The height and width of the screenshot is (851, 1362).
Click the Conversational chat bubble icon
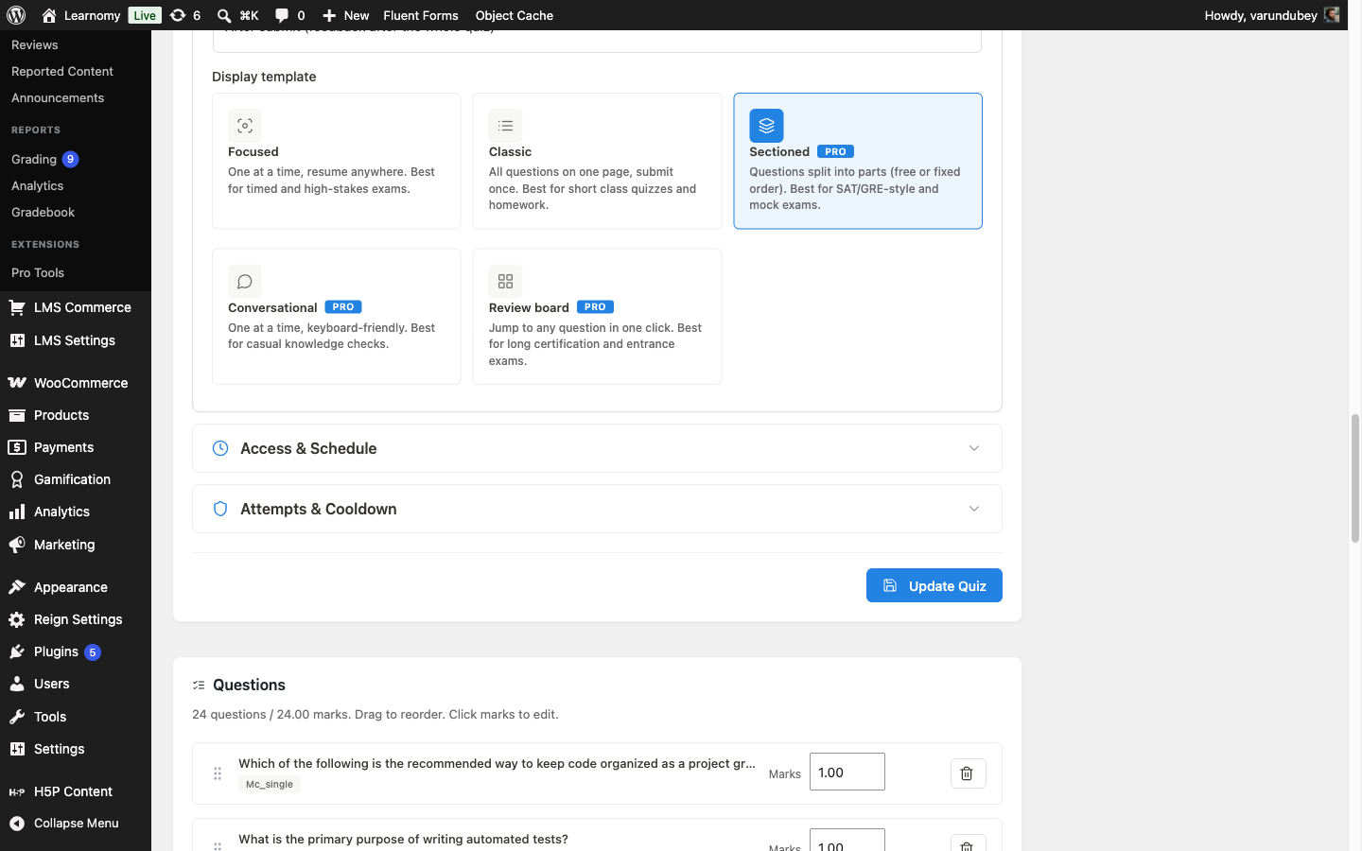(245, 282)
